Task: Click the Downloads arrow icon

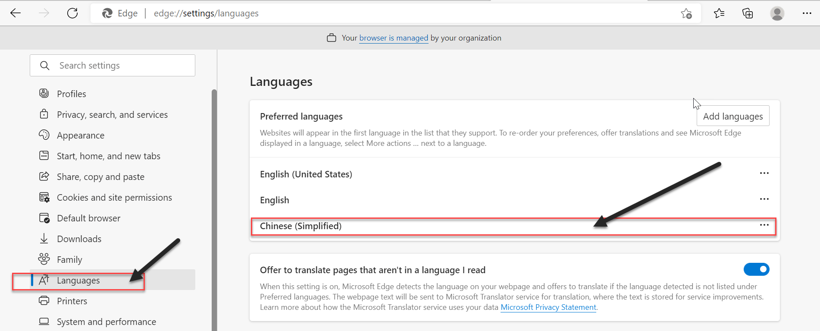Action: (44, 238)
